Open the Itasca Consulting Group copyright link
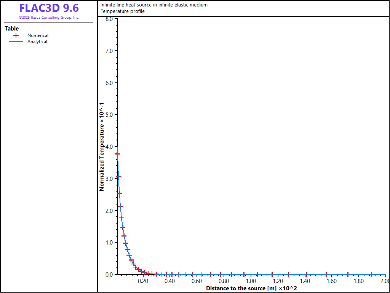 tap(49, 18)
